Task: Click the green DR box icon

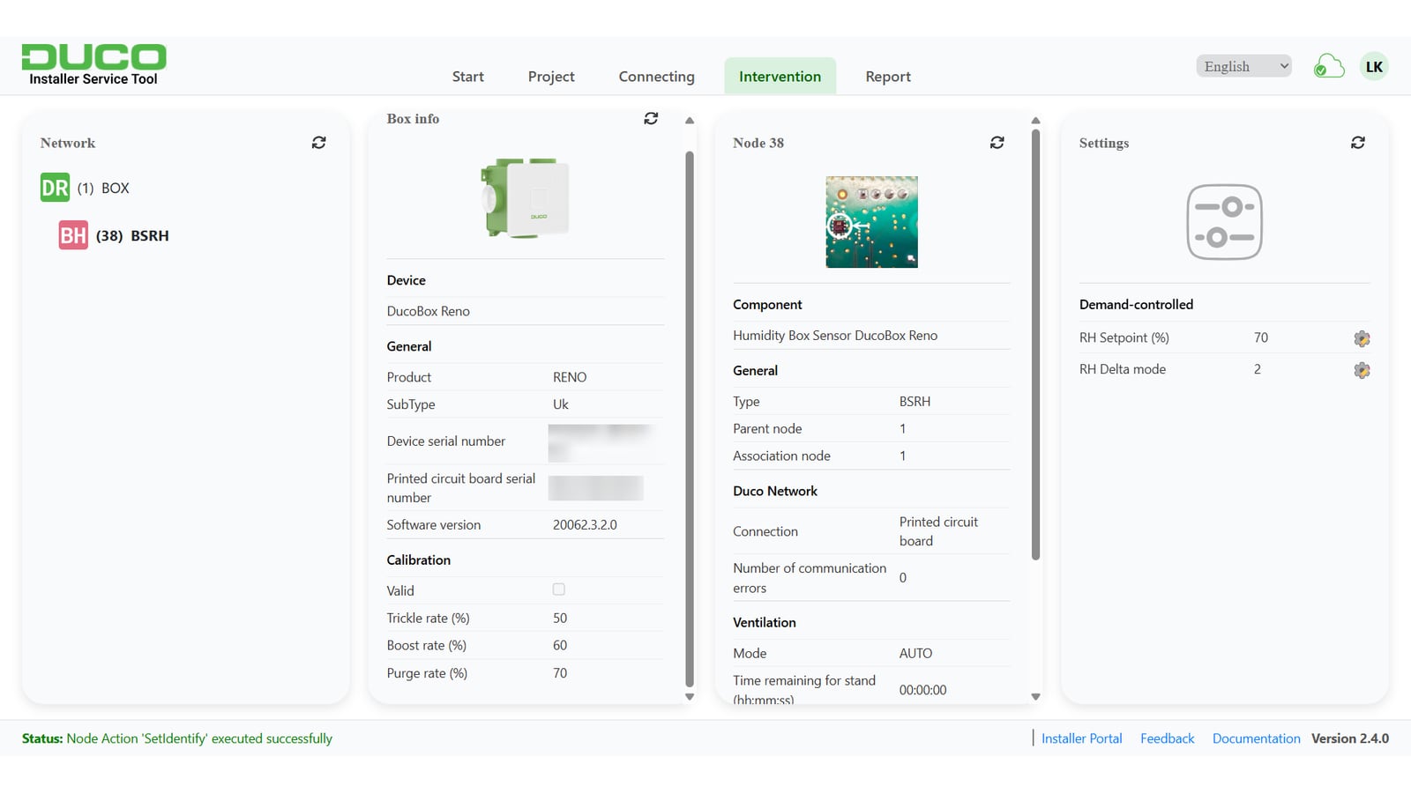Action: (55, 188)
